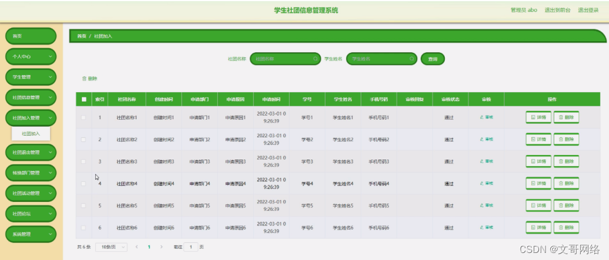Collapse the 社团加入管理 sidebar menu
The image size is (609, 260).
[x=31, y=118]
